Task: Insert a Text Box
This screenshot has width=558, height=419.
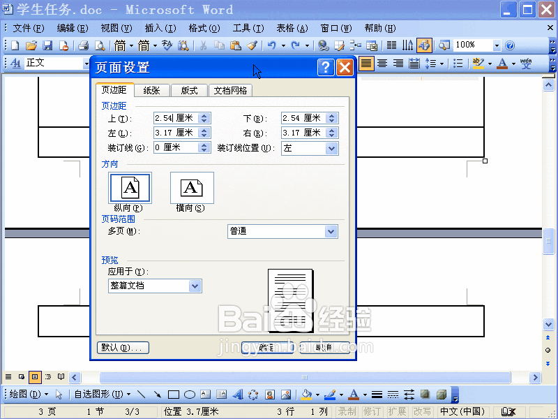Action: click(206, 392)
